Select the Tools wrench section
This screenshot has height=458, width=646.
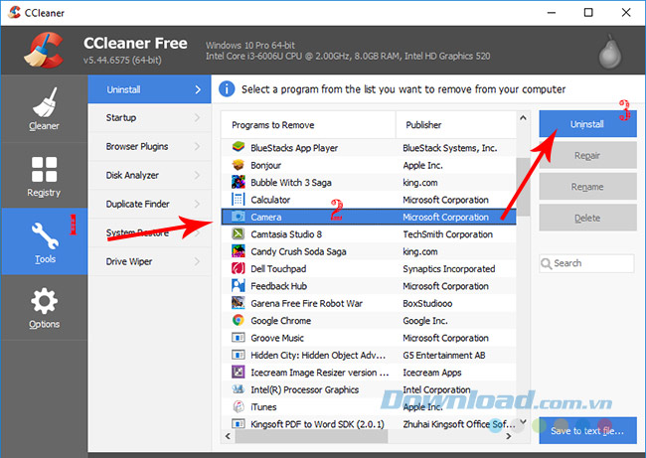coord(44,241)
